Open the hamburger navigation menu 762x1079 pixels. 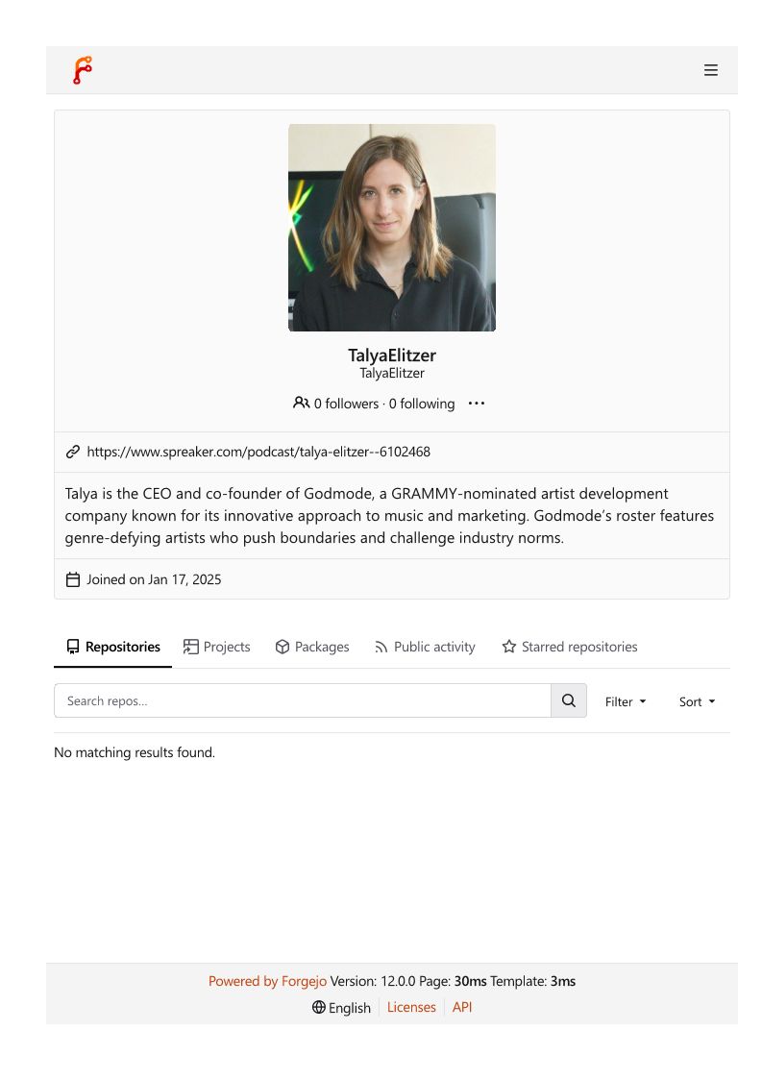click(711, 70)
